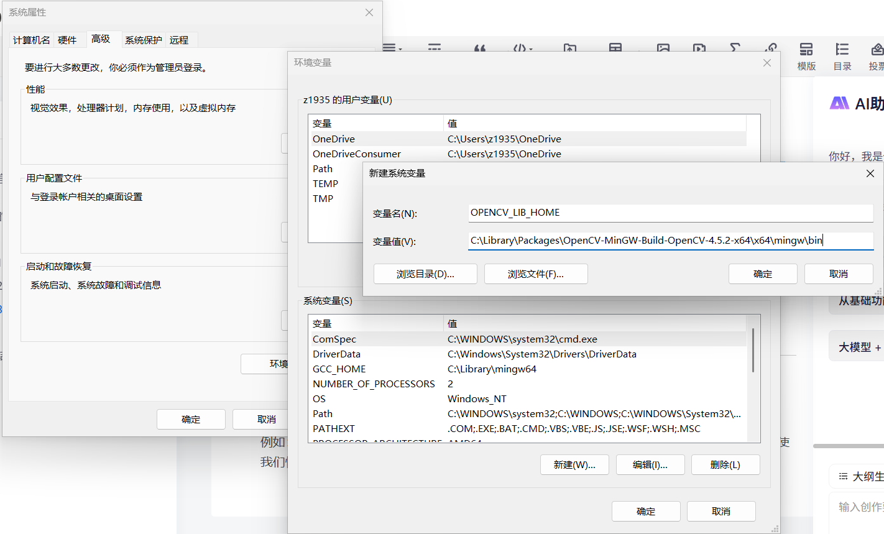The width and height of the screenshot is (884, 534).
Task: Insert an image
Action: tap(663, 48)
